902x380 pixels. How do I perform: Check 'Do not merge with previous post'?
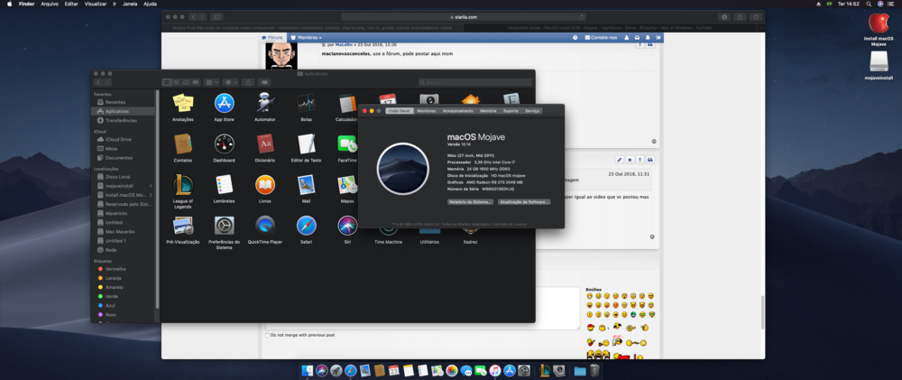pyautogui.click(x=267, y=335)
